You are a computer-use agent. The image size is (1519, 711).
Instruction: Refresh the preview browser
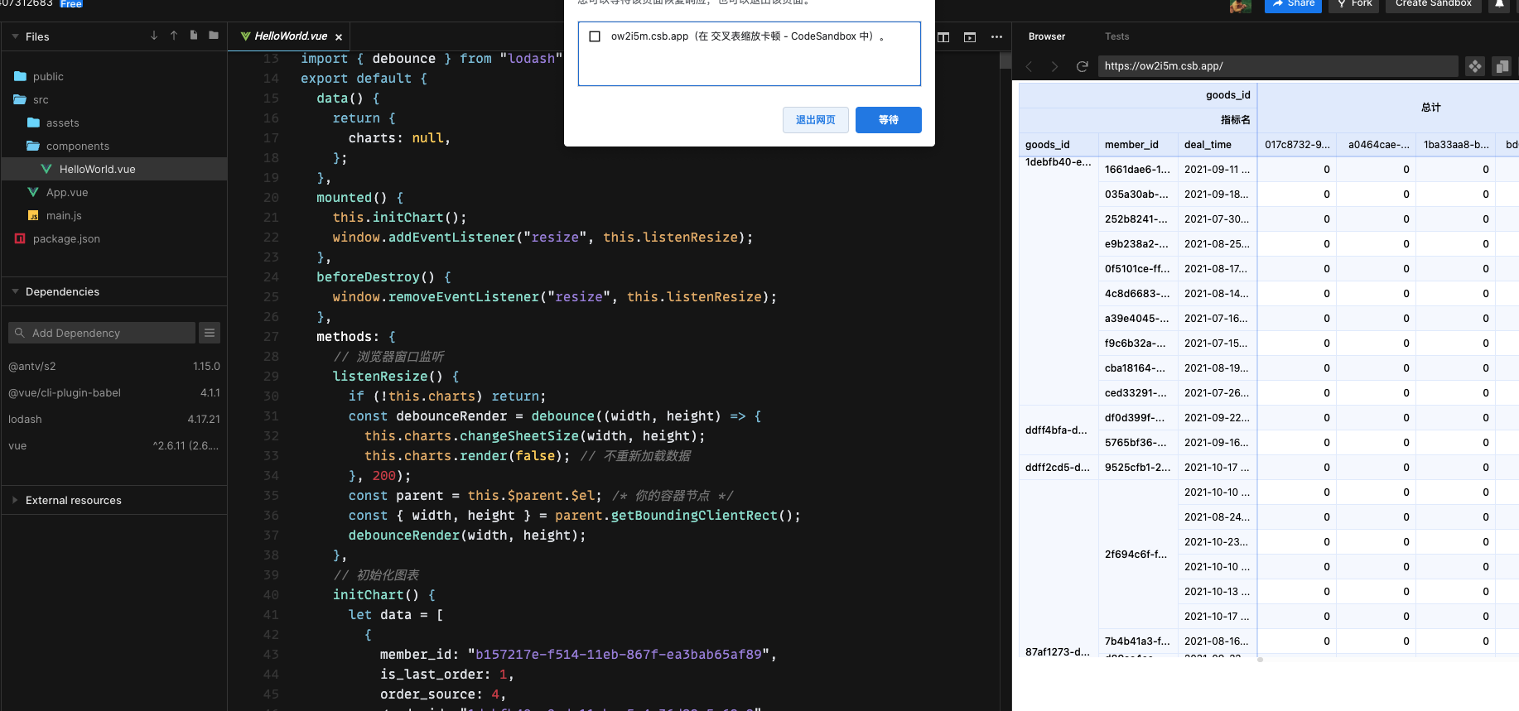tap(1082, 66)
